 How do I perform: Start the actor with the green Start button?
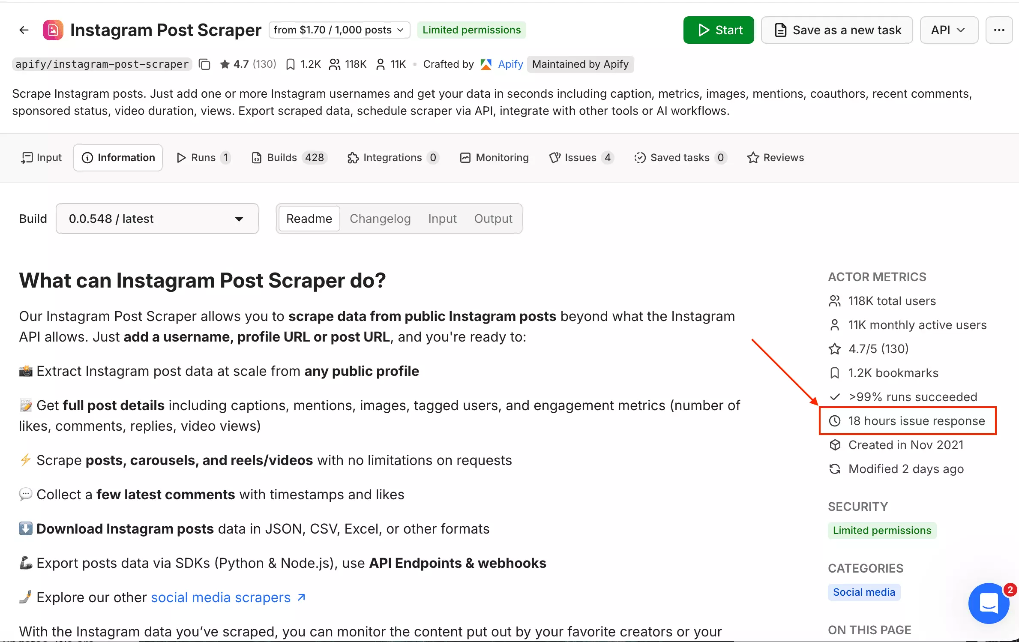coord(719,30)
